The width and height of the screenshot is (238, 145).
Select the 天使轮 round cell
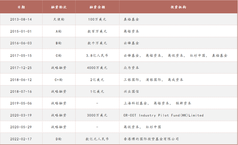59,19
